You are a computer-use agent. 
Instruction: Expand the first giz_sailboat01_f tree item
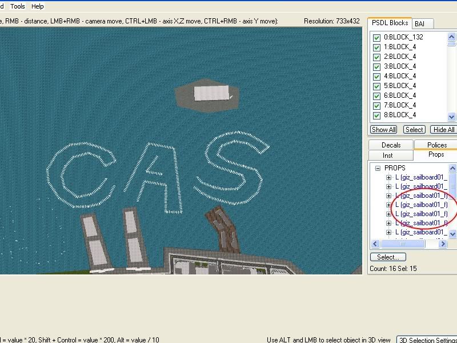coord(388,196)
